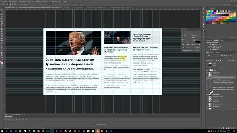Toggle lock all for layer
The image size is (237, 133).
[x=220, y=61]
